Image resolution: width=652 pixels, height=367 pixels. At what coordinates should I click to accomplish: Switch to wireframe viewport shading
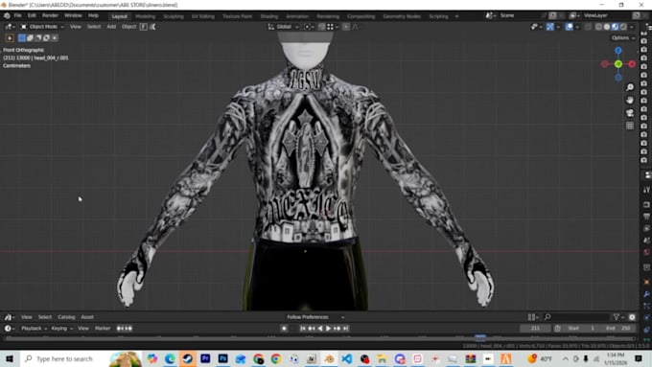pyautogui.click(x=598, y=27)
